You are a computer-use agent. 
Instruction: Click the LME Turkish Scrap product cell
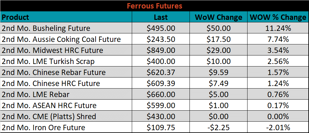[x=66, y=61]
